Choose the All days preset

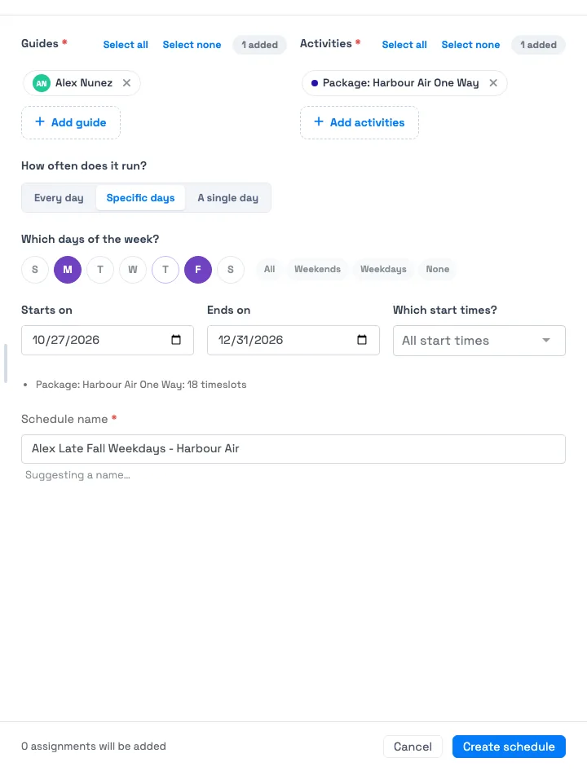(269, 270)
